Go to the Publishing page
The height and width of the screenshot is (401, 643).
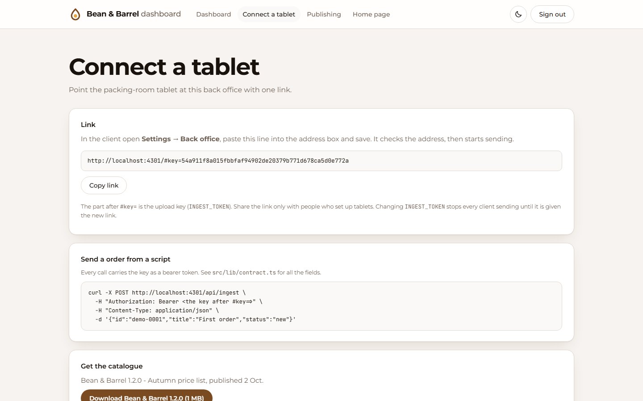pyautogui.click(x=324, y=14)
